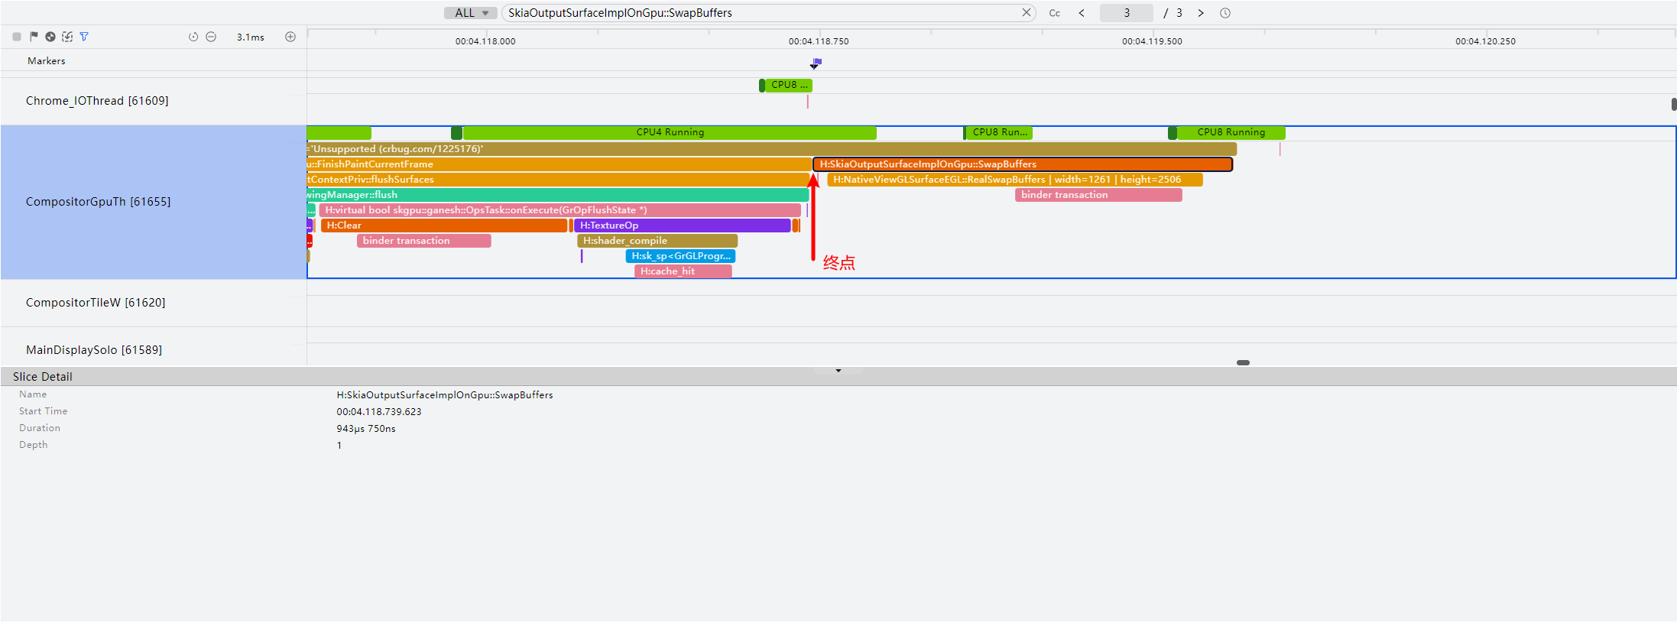Click the dashed selection-box toolbar icon
This screenshot has width=1677, height=623.
click(67, 37)
